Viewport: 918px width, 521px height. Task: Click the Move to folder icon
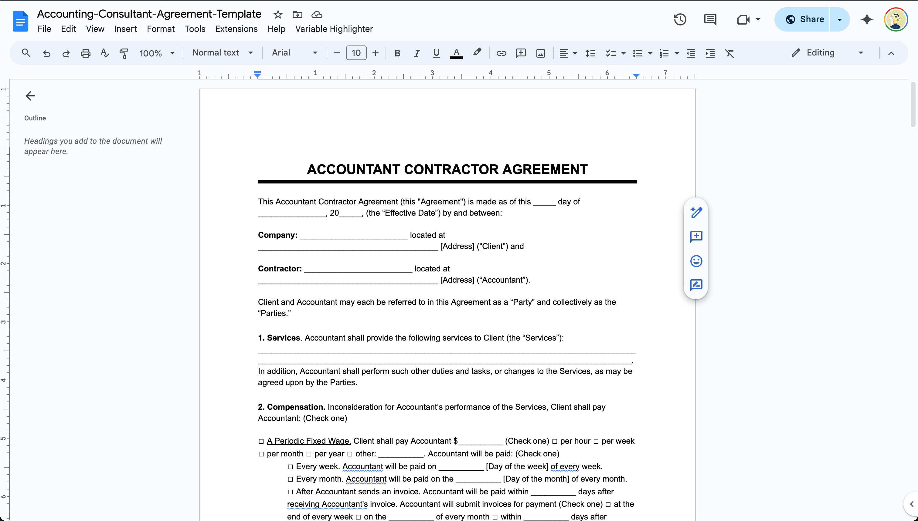tap(297, 15)
